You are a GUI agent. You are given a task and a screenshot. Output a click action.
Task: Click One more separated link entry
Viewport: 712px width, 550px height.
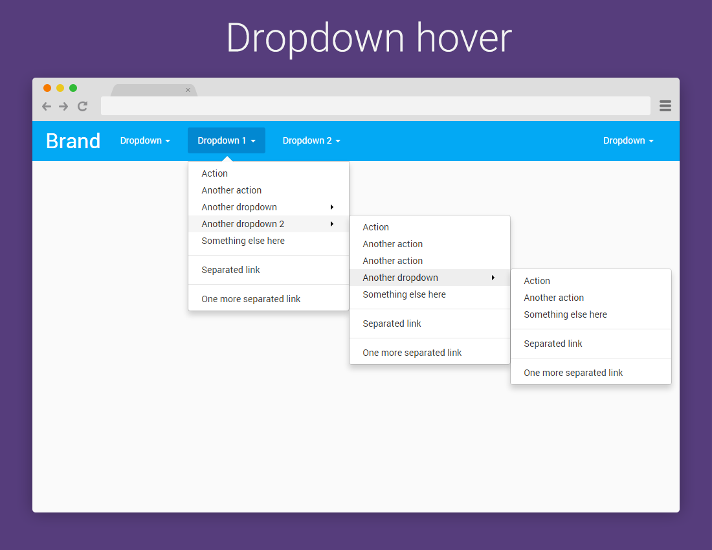tap(250, 299)
